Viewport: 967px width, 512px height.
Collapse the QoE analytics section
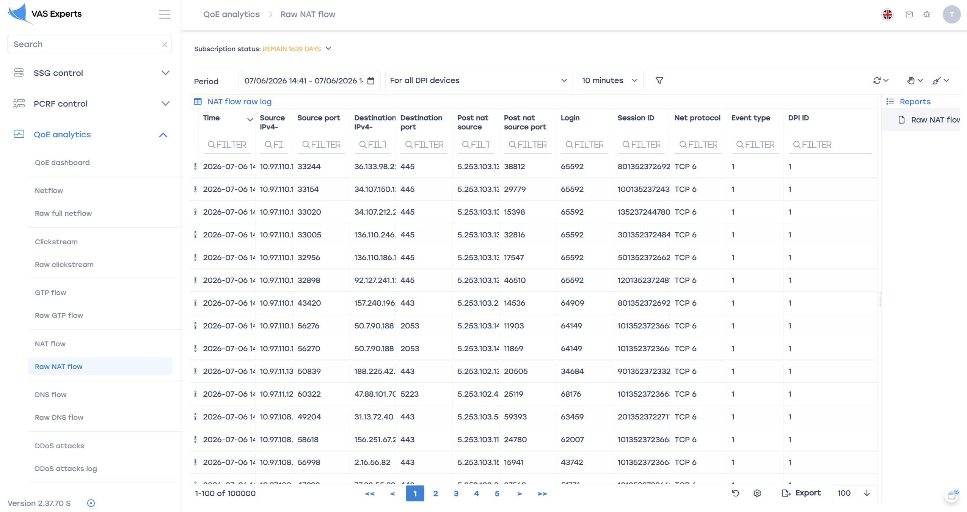[163, 135]
